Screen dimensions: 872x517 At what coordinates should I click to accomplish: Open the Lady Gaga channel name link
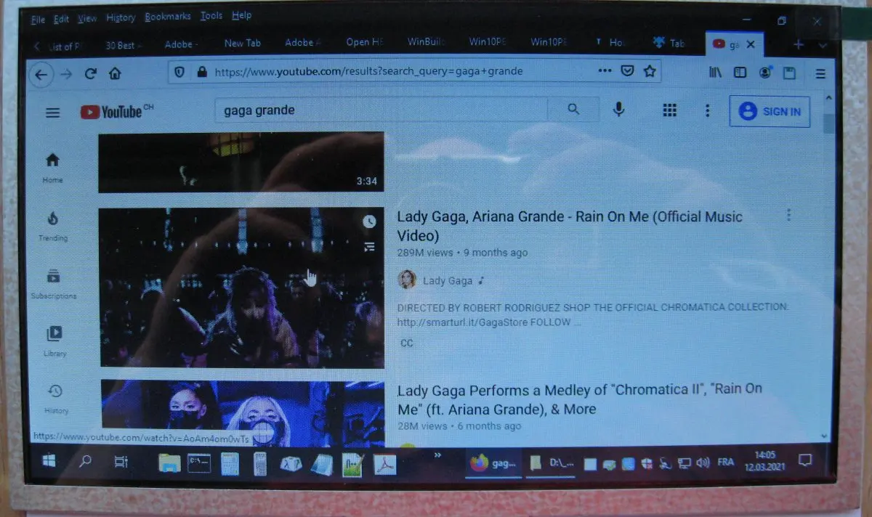click(x=448, y=280)
